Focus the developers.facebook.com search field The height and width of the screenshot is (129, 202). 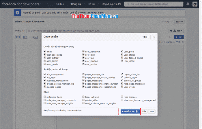click(154, 4)
